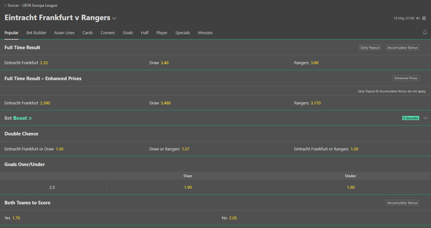
Task: Open the Specials tab
Action: tap(183, 33)
